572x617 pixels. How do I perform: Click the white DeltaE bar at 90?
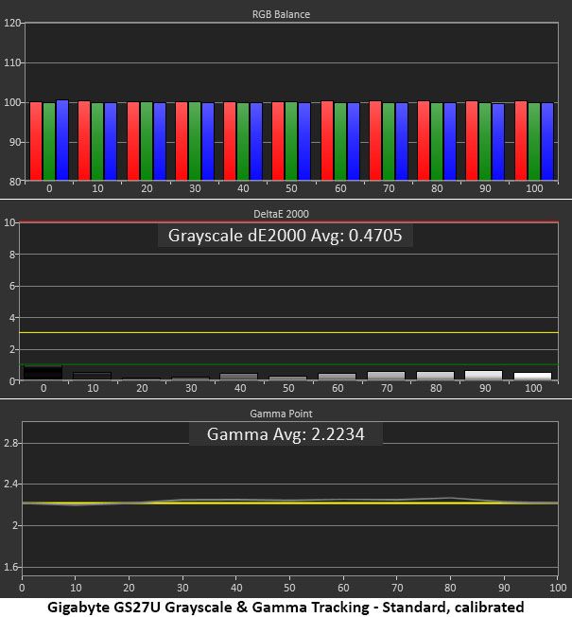click(x=483, y=376)
